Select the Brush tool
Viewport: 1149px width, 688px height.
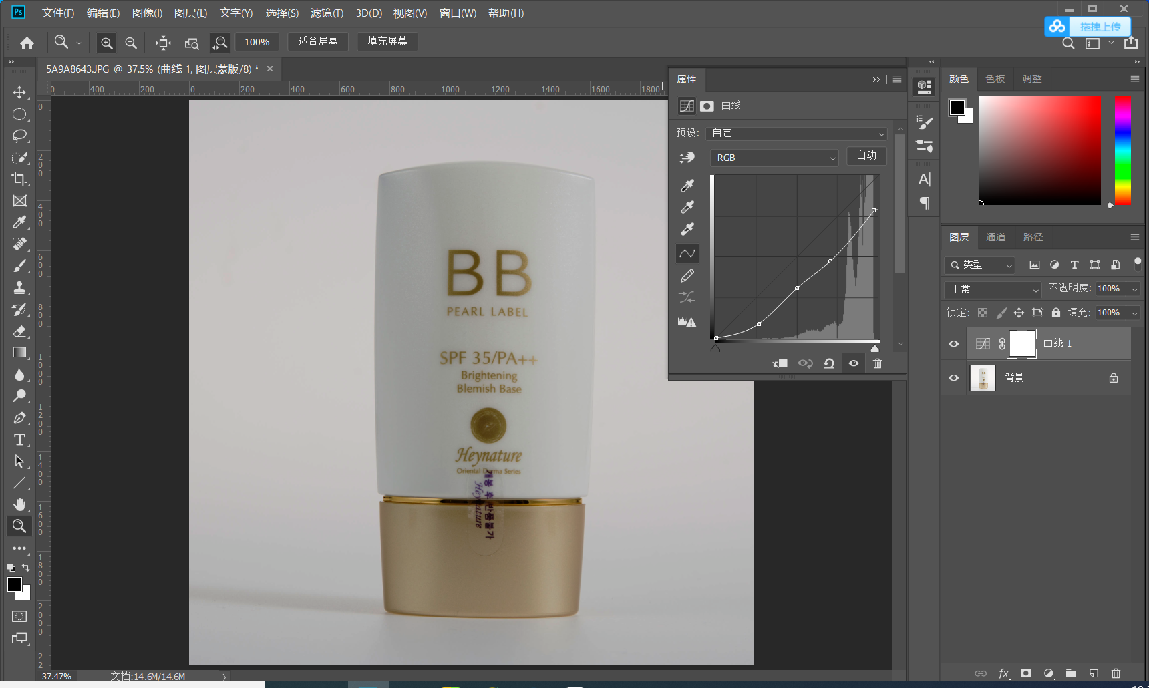coord(19,266)
